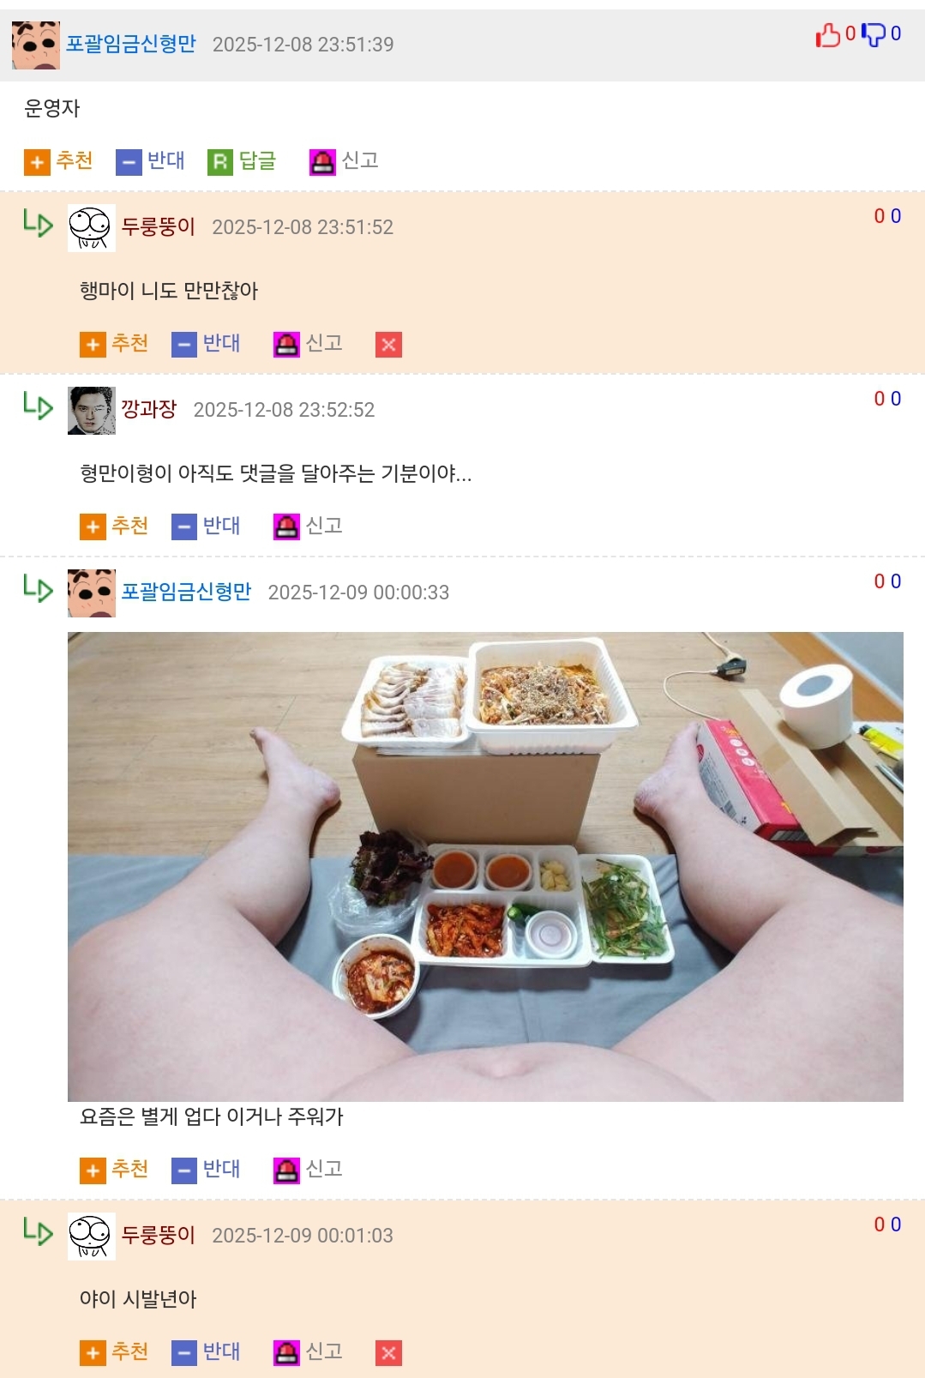Screen dimensions: 925x1378
Task: Click the thumbs-down icon on the top comment
Action: [x=874, y=34]
